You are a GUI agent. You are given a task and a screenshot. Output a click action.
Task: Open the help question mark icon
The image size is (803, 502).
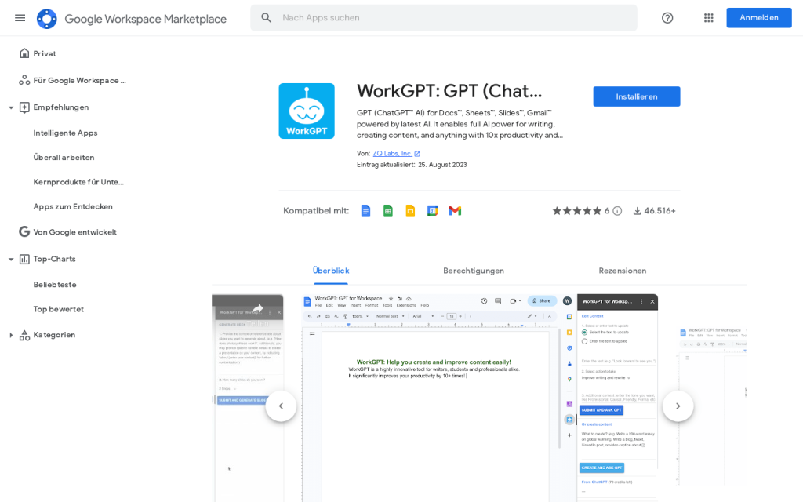(667, 18)
